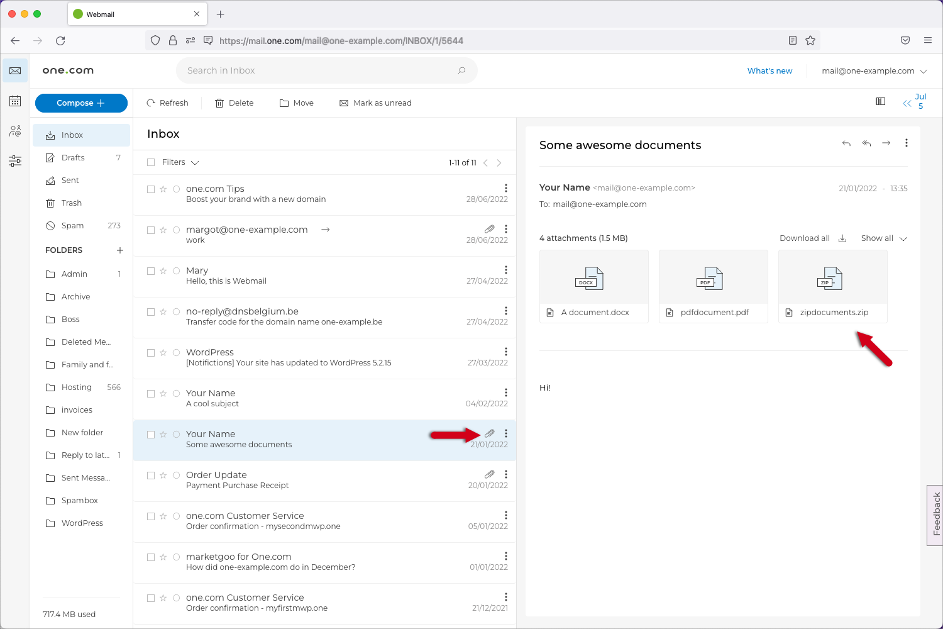
Task: Star the Mary email
Action: point(163,271)
